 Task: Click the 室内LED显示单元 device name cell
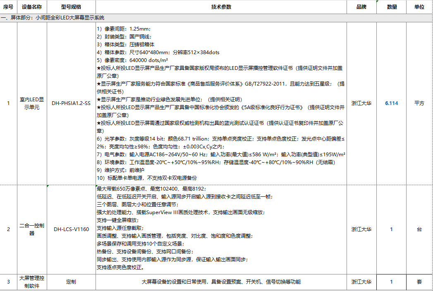click(x=32, y=103)
